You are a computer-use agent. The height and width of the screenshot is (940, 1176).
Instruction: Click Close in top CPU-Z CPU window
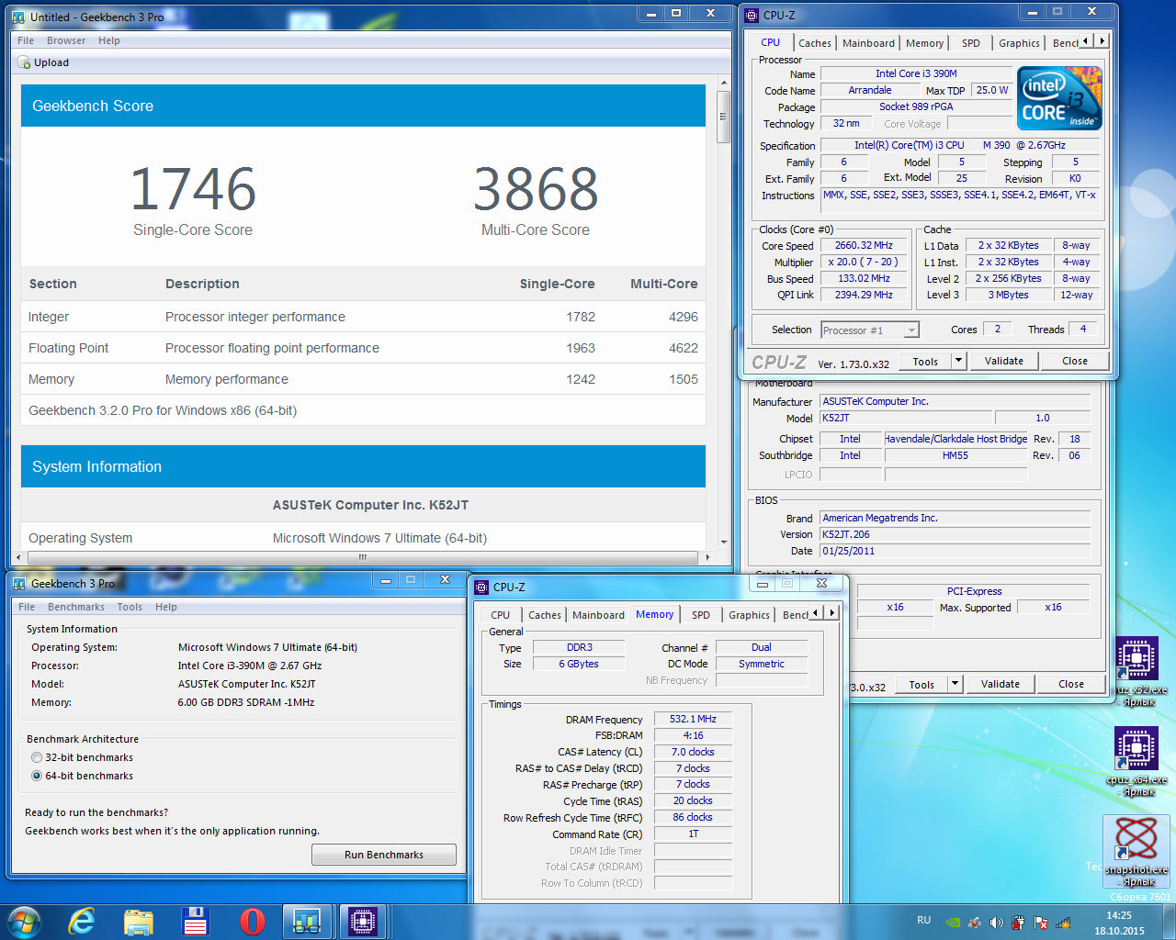1075,361
